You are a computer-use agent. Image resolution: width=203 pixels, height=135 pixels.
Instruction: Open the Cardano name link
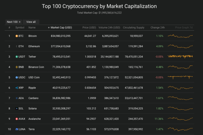33,98
